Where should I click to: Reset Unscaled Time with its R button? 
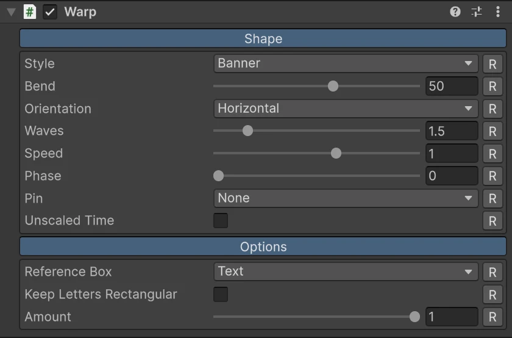coord(492,221)
